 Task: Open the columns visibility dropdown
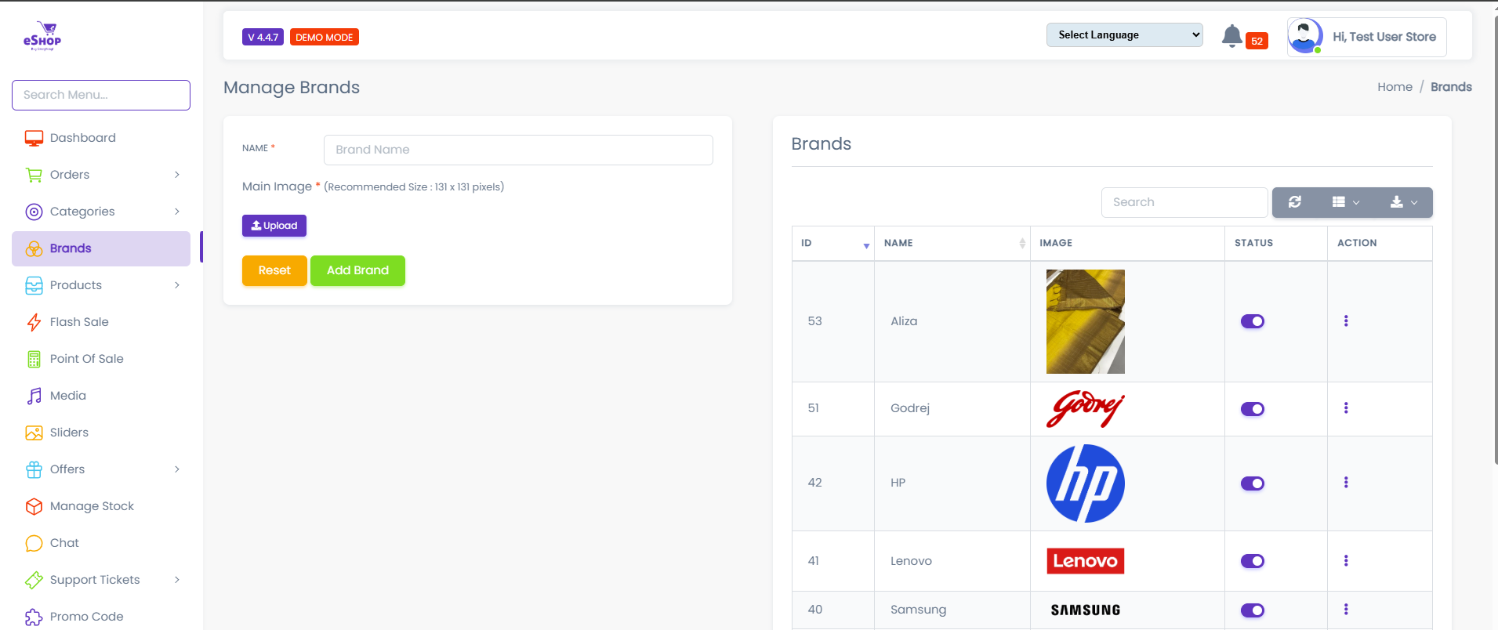click(x=1346, y=202)
